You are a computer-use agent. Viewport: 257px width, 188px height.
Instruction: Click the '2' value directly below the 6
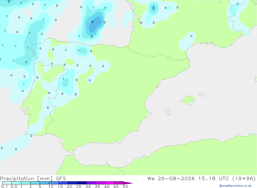(x=92, y=37)
